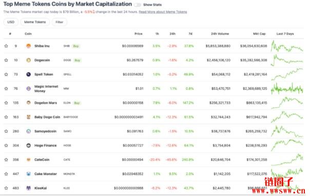Toggle the star for Cake Monster
The height and width of the screenshot is (196, 310).
click(x=6, y=174)
